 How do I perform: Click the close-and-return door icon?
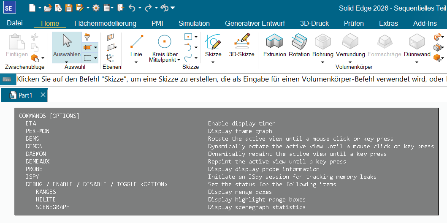click(x=120, y=8)
